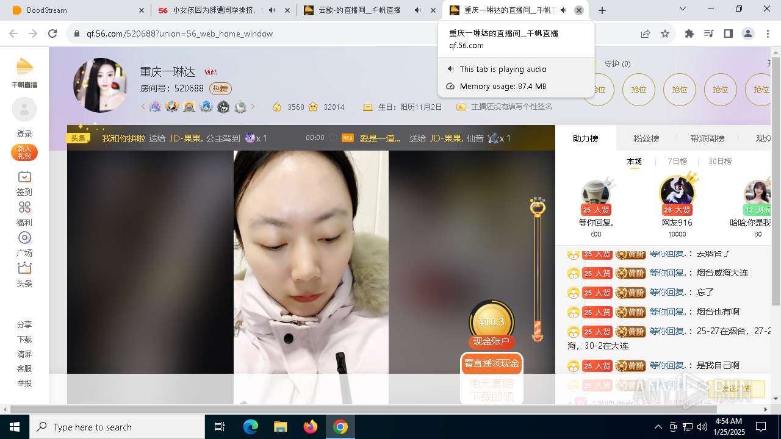The height and width of the screenshot is (439, 781).
Task: Click the 千帆直播 logo in sidebar
Action: pos(24,73)
